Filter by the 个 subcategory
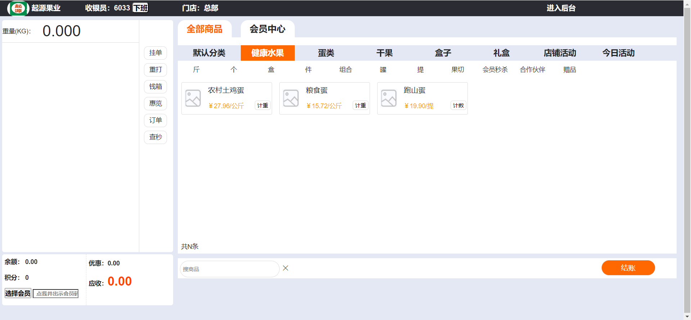This screenshot has height=320, width=691. click(x=234, y=69)
